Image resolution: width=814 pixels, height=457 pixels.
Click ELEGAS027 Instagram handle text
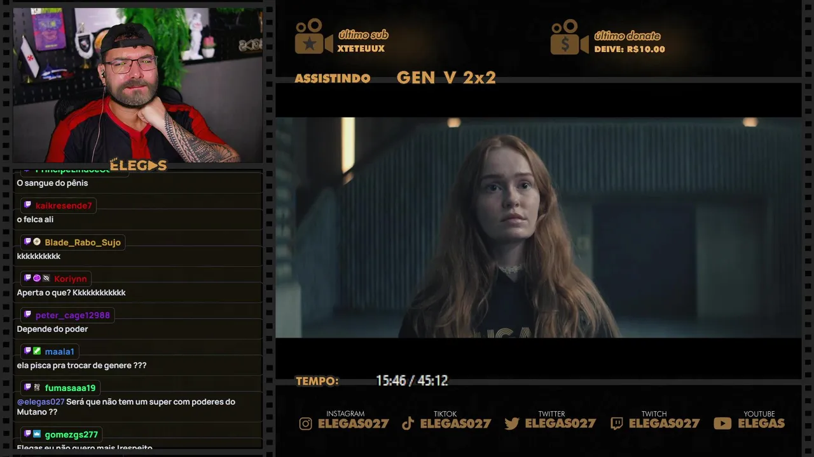coord(353,423)
